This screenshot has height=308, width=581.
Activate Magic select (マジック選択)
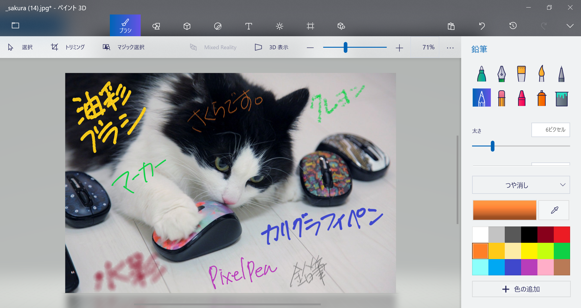point(123,47)
